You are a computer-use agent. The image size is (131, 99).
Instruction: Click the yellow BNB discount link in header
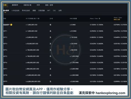(x=117, y=20)
